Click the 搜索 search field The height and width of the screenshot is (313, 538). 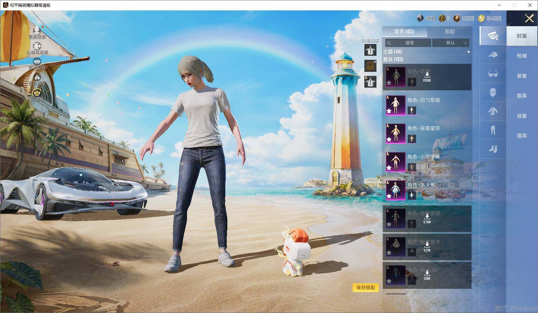tap(408, 43)
